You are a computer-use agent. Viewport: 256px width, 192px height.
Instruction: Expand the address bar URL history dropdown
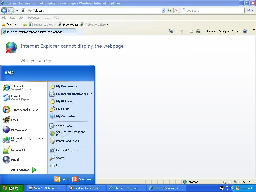[164, 10]
